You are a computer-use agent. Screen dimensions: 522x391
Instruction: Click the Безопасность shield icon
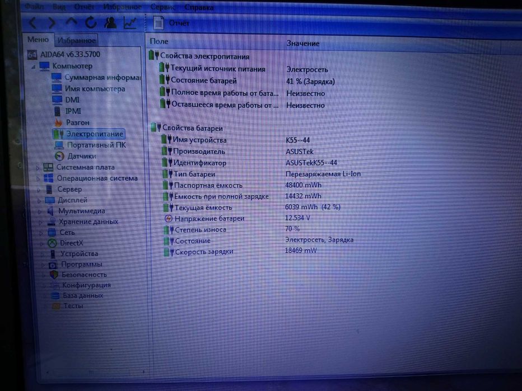(54, 275)
